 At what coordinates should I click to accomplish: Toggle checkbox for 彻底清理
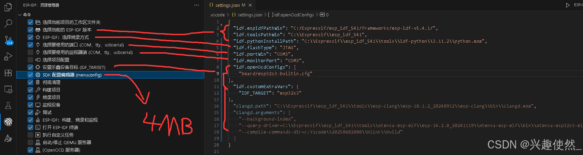point(30,82)
